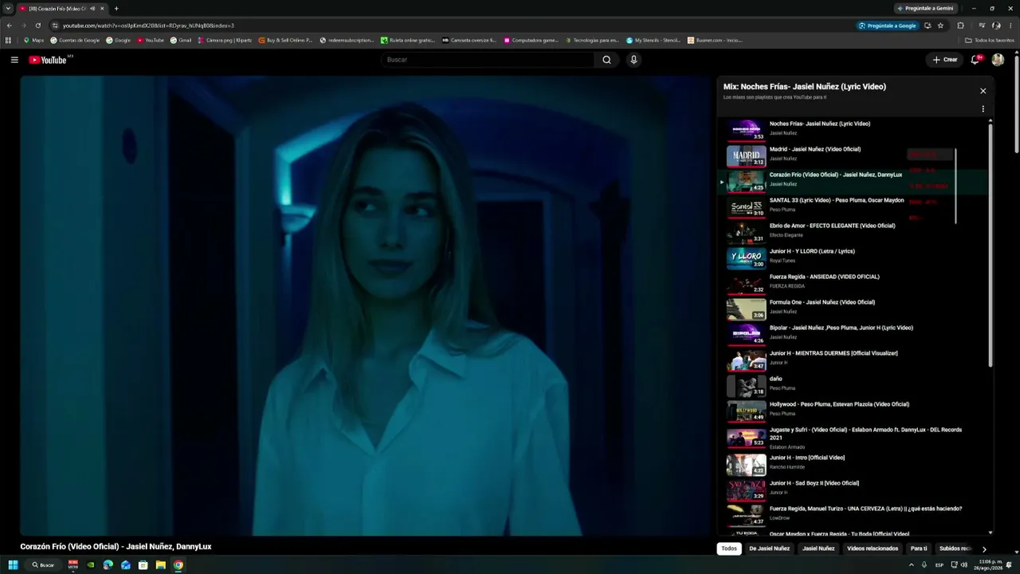Open 'Buy & Sell Online' bookmark
Image resolution: width=1020 pixels, height=574 pixels.
coord(285,40)
